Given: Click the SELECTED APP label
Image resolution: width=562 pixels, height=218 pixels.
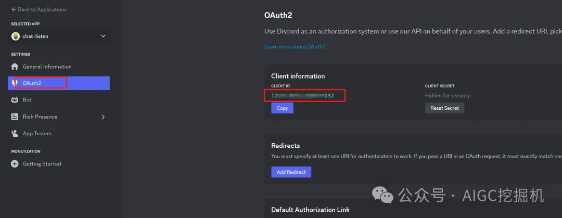Looking at the screenshot, I should (25, 24).
